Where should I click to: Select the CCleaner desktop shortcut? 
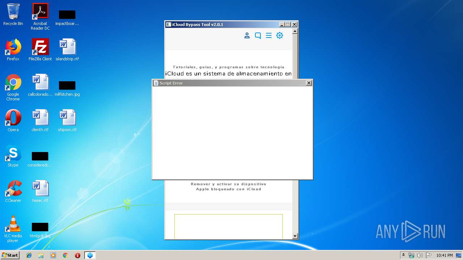tap(13, 191)
